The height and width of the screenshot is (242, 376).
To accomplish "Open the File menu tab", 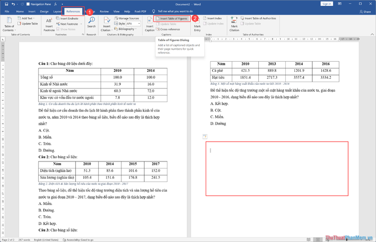I will (6, 11).
